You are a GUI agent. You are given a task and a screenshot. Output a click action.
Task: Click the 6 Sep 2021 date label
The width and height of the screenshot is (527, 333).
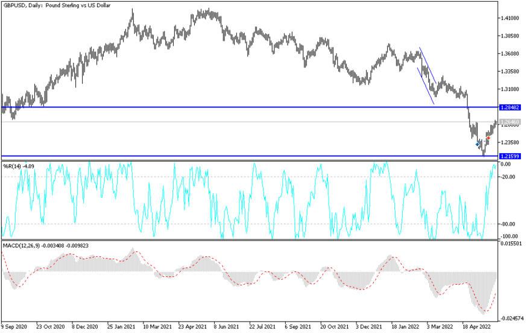297,326
